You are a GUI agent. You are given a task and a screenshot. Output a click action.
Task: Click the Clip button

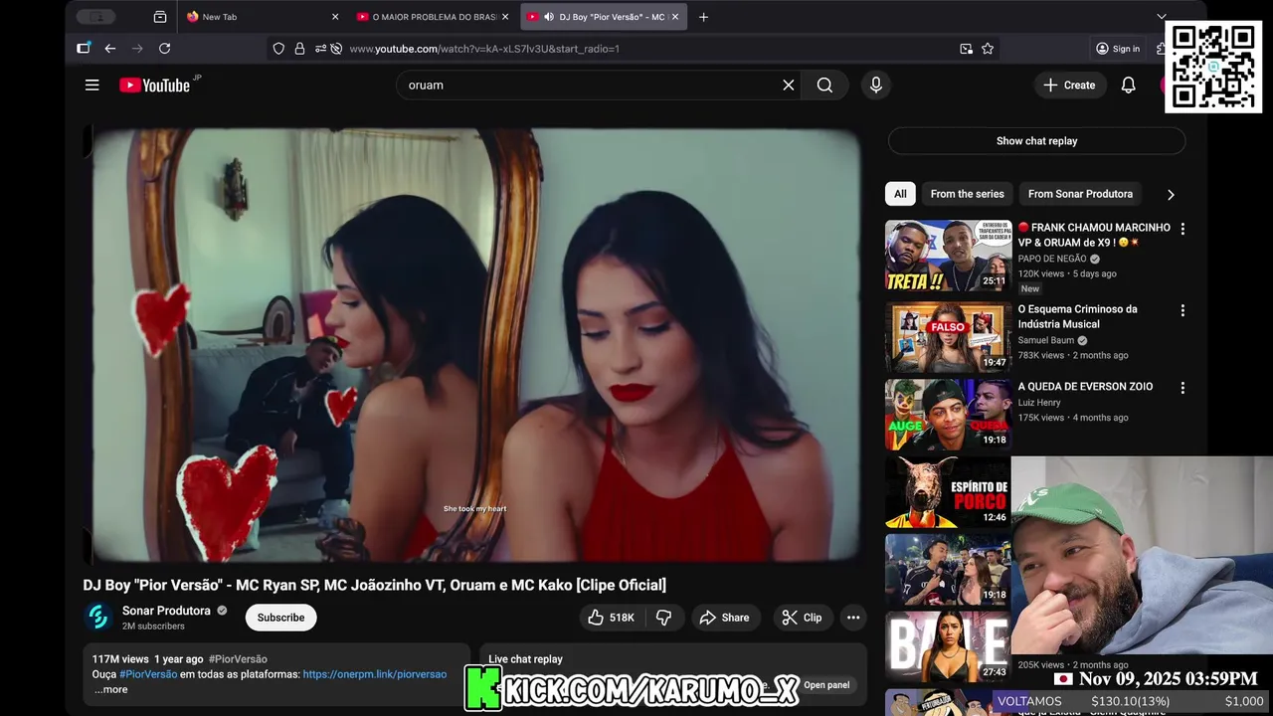pyautogui.click(x=802, y=618)
